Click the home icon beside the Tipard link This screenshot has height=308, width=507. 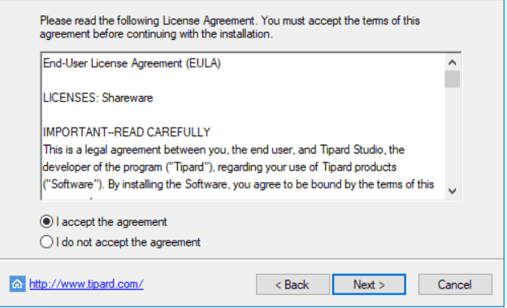coord(17,284)
